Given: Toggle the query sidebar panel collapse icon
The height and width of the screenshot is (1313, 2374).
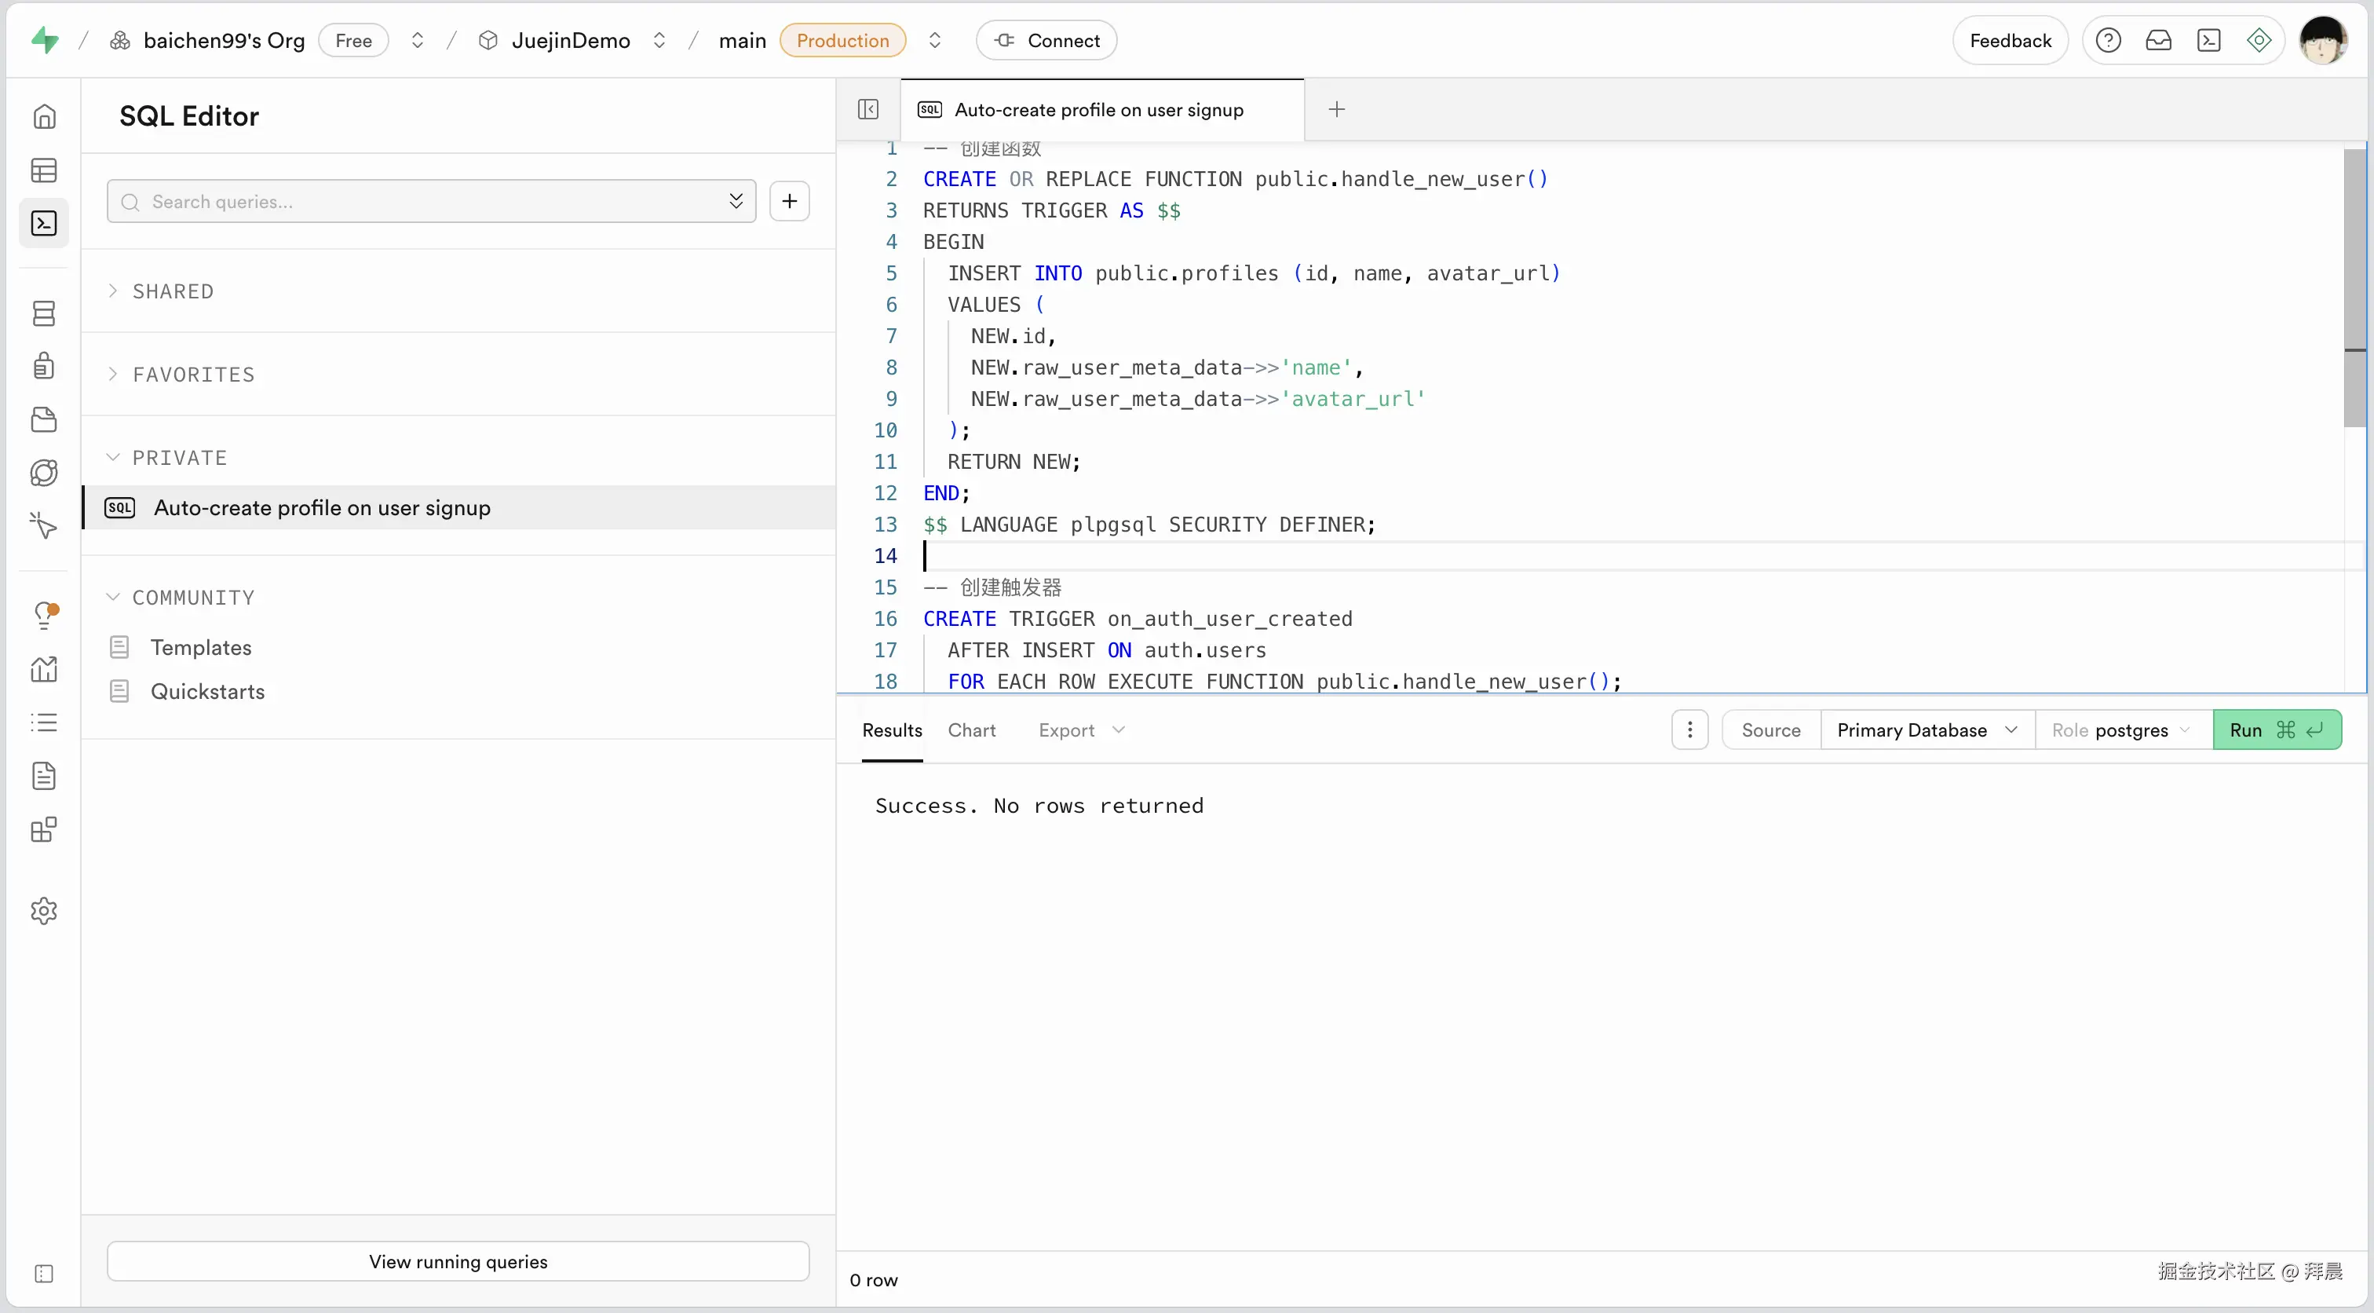Looking at the screenshot, I should point(867,110).
